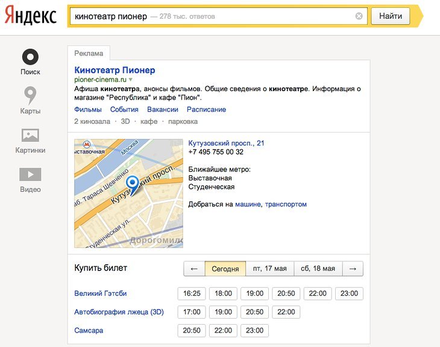Click the машине directions link

(248, 204)
